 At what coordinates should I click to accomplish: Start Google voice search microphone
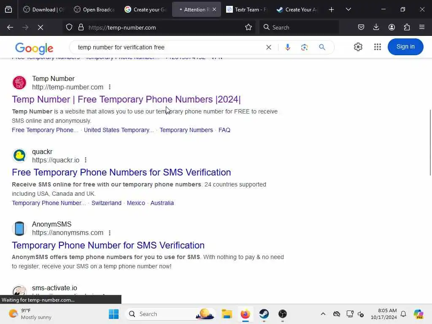pos(288,47)
